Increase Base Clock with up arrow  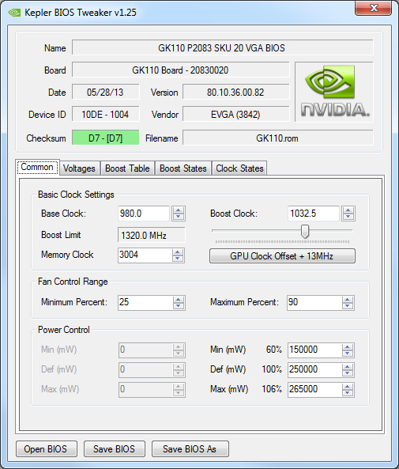(x=179, y=210)
